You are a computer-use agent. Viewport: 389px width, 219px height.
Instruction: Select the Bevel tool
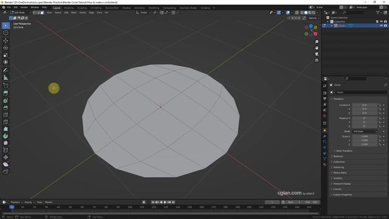[x=5, y=108]
